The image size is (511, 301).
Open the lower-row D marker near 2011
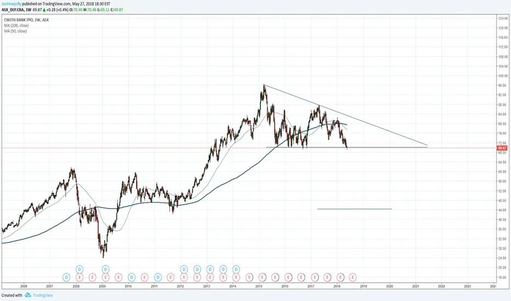(x=158, y=277)
